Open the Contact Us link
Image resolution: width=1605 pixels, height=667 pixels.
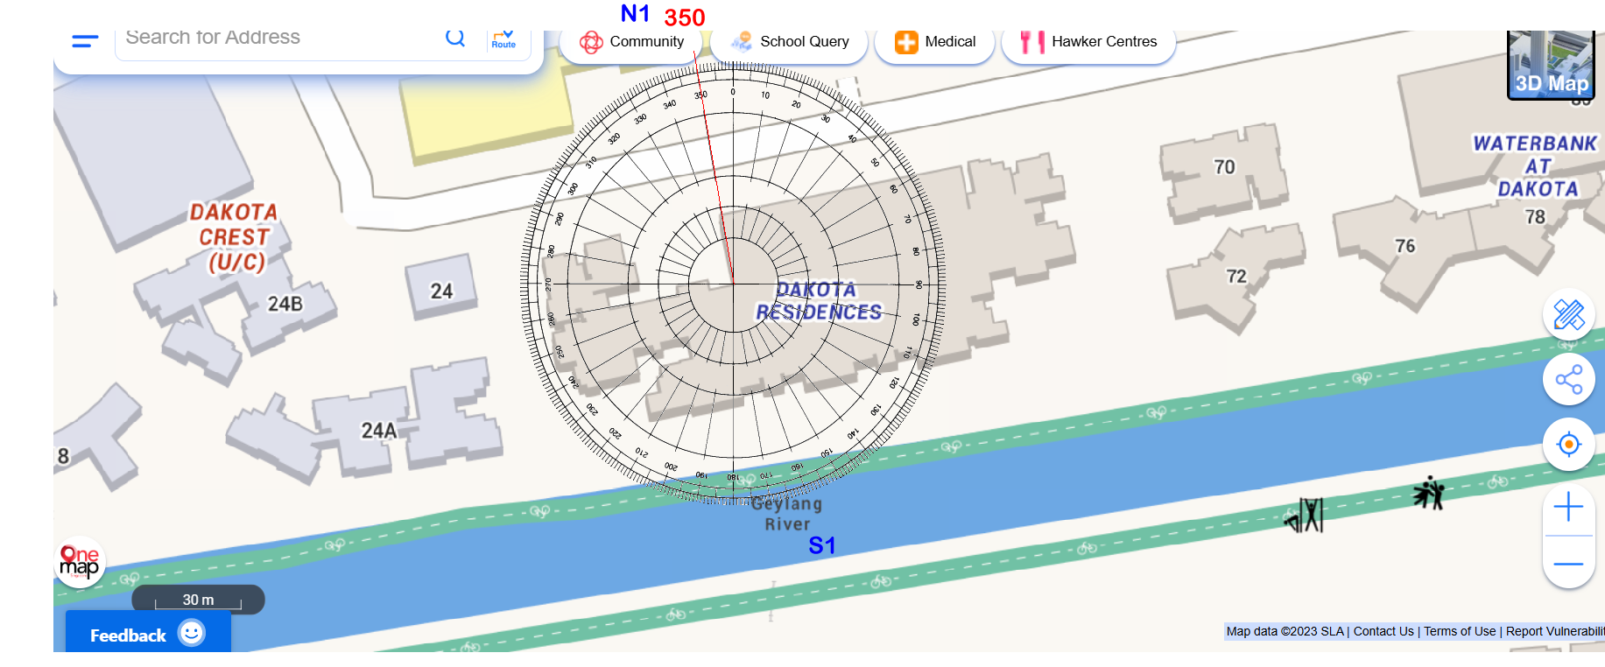[1383, 631]
